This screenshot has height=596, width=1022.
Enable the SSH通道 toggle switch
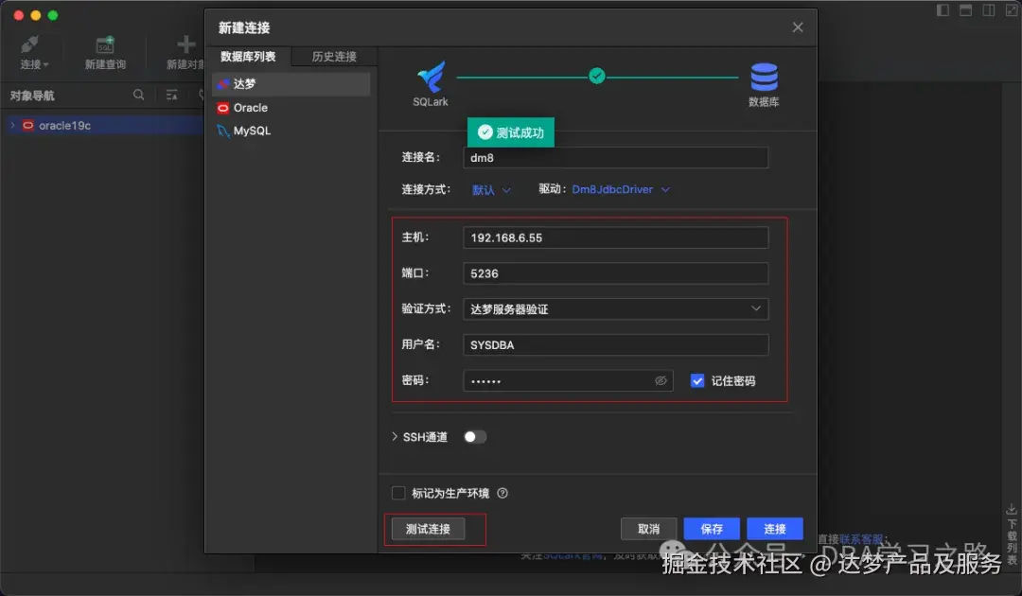(475, 436)
